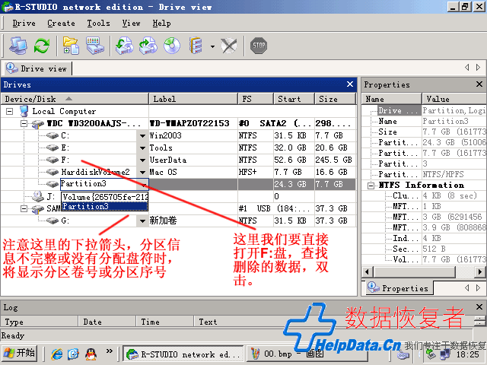Collapse the SAM USB disk node
This screenshot has height=365, width=487.
[x=24, y=208]
